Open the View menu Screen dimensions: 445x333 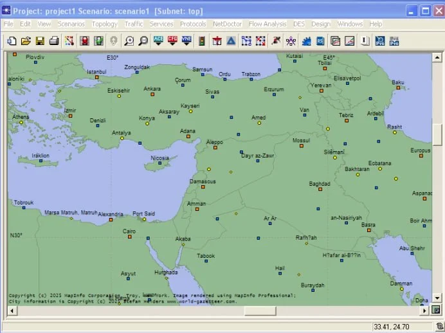(x=44, y=24)
